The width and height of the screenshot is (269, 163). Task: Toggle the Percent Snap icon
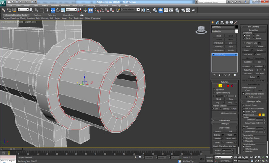tap(107, 10)
